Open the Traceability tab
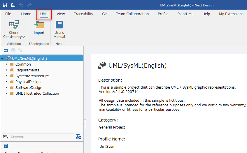 [x=83, y=14]
